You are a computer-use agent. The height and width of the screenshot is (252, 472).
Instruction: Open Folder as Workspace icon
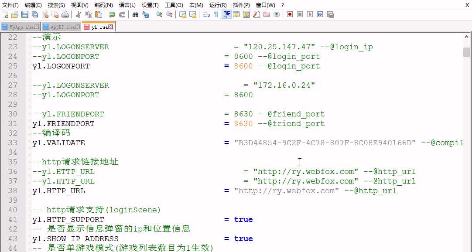267,14
